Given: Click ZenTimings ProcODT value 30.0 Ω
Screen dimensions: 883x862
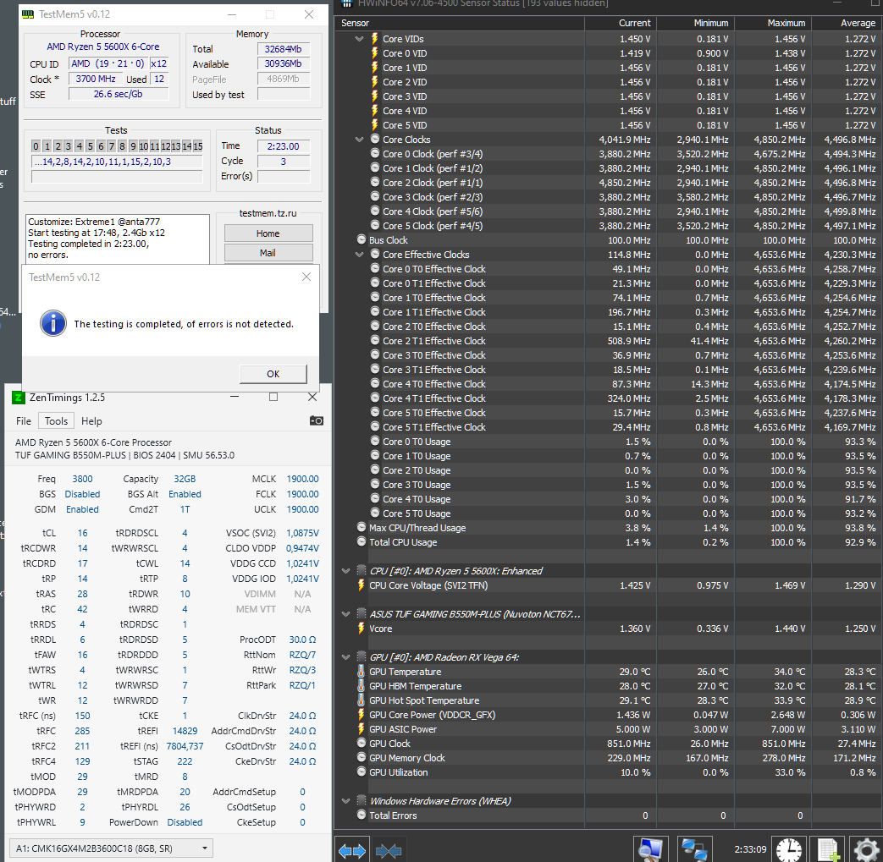Looking at the screenshot, I should pyautogui.click(x=302, y=640).
